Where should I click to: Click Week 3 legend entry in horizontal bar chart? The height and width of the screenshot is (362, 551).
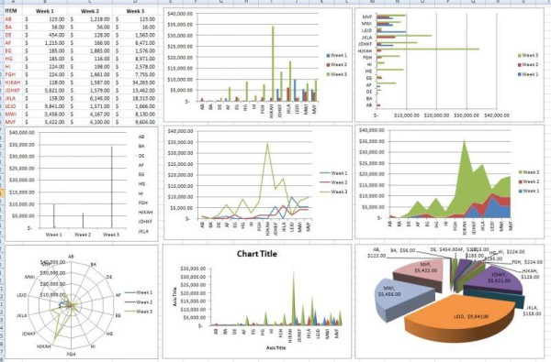528,55
